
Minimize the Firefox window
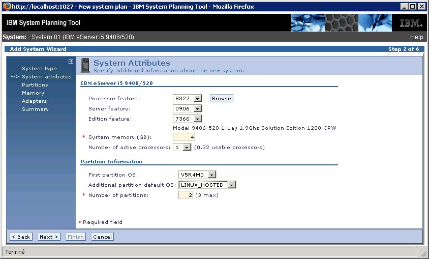(405, 6)
